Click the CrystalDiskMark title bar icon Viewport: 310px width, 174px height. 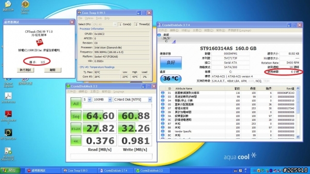coord(68,86)
